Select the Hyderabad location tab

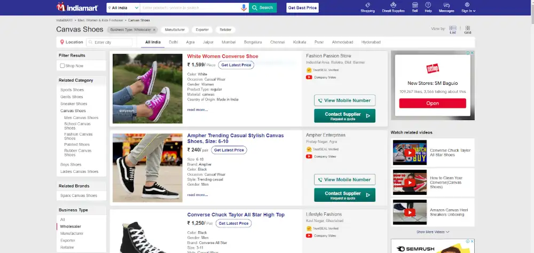pos(371,42)
